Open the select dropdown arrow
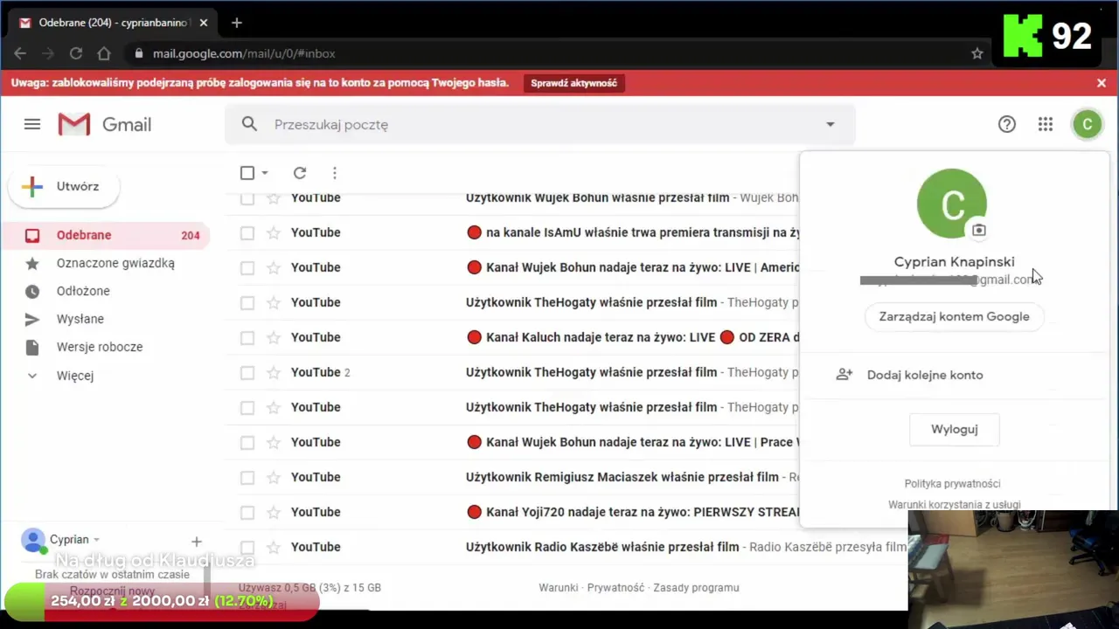The height and width of the screenshot is (629, 1119). pos(265,173)
